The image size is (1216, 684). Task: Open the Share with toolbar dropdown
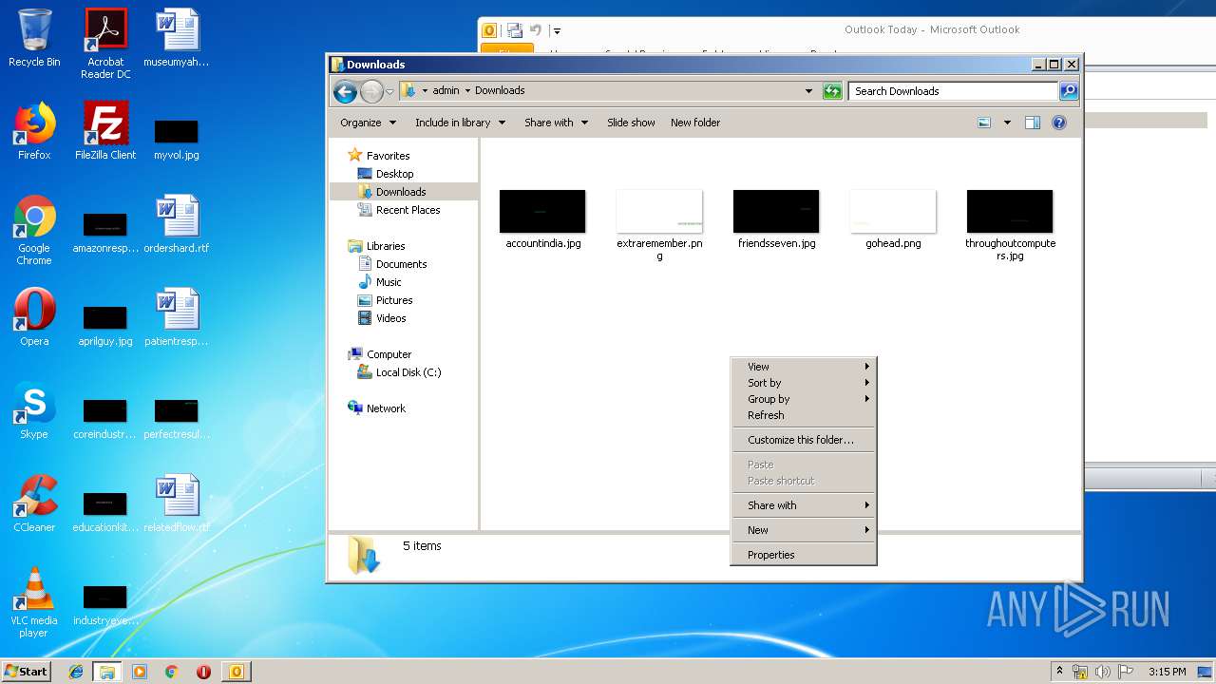click(556, 123)
